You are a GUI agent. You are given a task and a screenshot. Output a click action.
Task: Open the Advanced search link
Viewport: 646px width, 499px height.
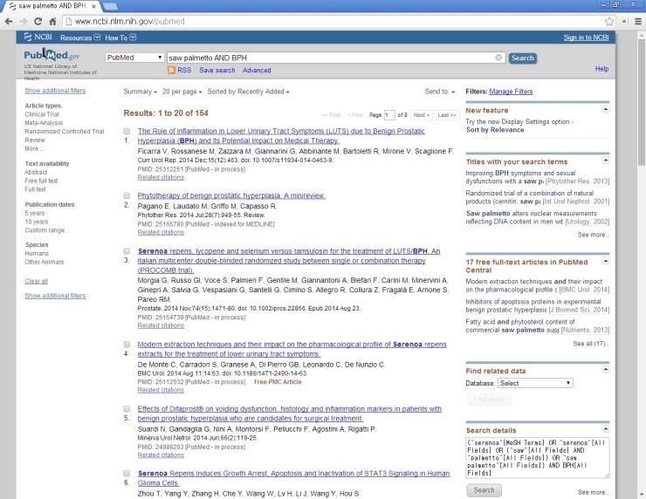pos(257,70)
